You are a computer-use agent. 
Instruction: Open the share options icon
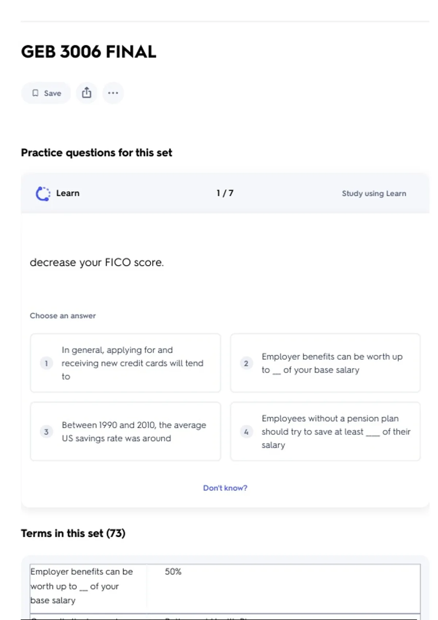click(x=87, y=93)
